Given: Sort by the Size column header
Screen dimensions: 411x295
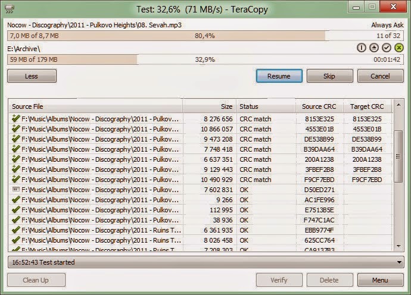Looking at the screenshot, I should pyautogui.click(x=210, y=106).
